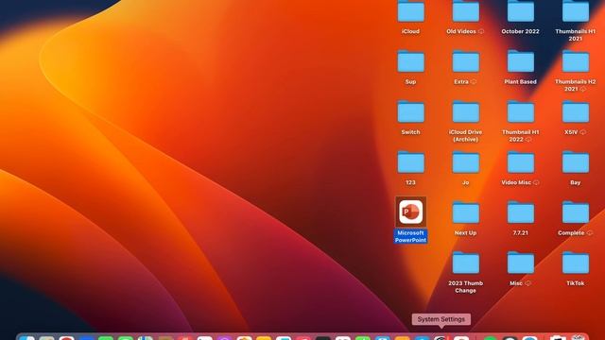The image size is (605, 340).
Task: Click the cloud icon beside Misc label
Action: pos(527,283)
